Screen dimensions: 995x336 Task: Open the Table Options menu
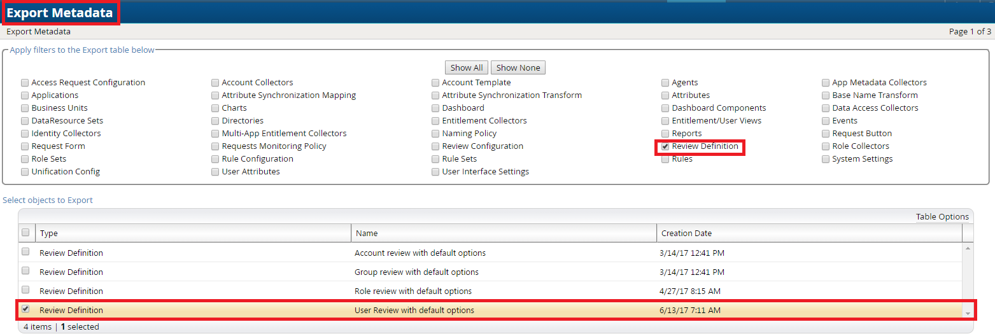[942, 216]
